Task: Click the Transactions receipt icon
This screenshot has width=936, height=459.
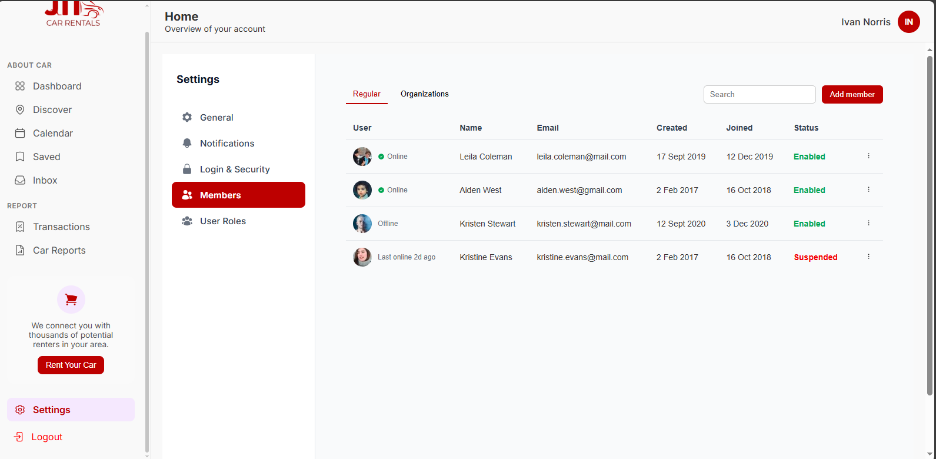Action: coord(20,227)
